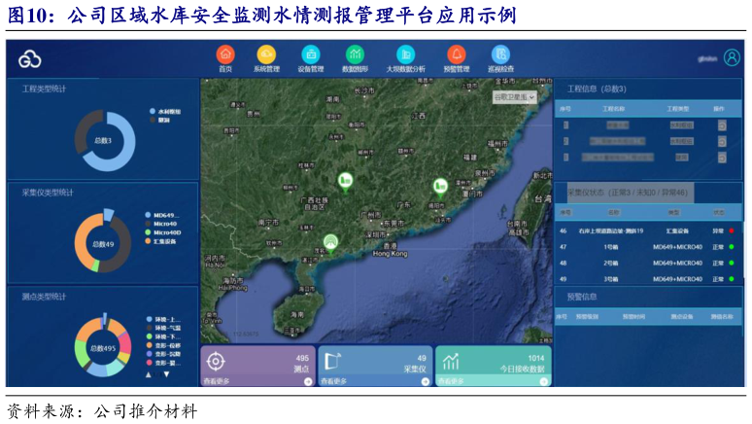Click the crosshair icon on the 测点 card

click(216, 361)
